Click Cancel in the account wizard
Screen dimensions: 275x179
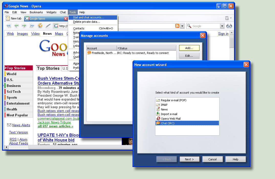pos(212,159)
